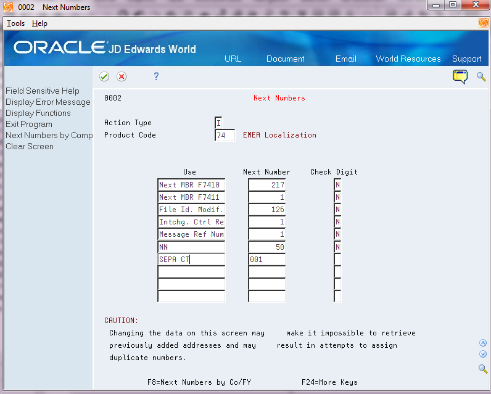This screenshot has height=394, width=491.
Task: Click the red X cancel icon
Action: click(122, 76)
